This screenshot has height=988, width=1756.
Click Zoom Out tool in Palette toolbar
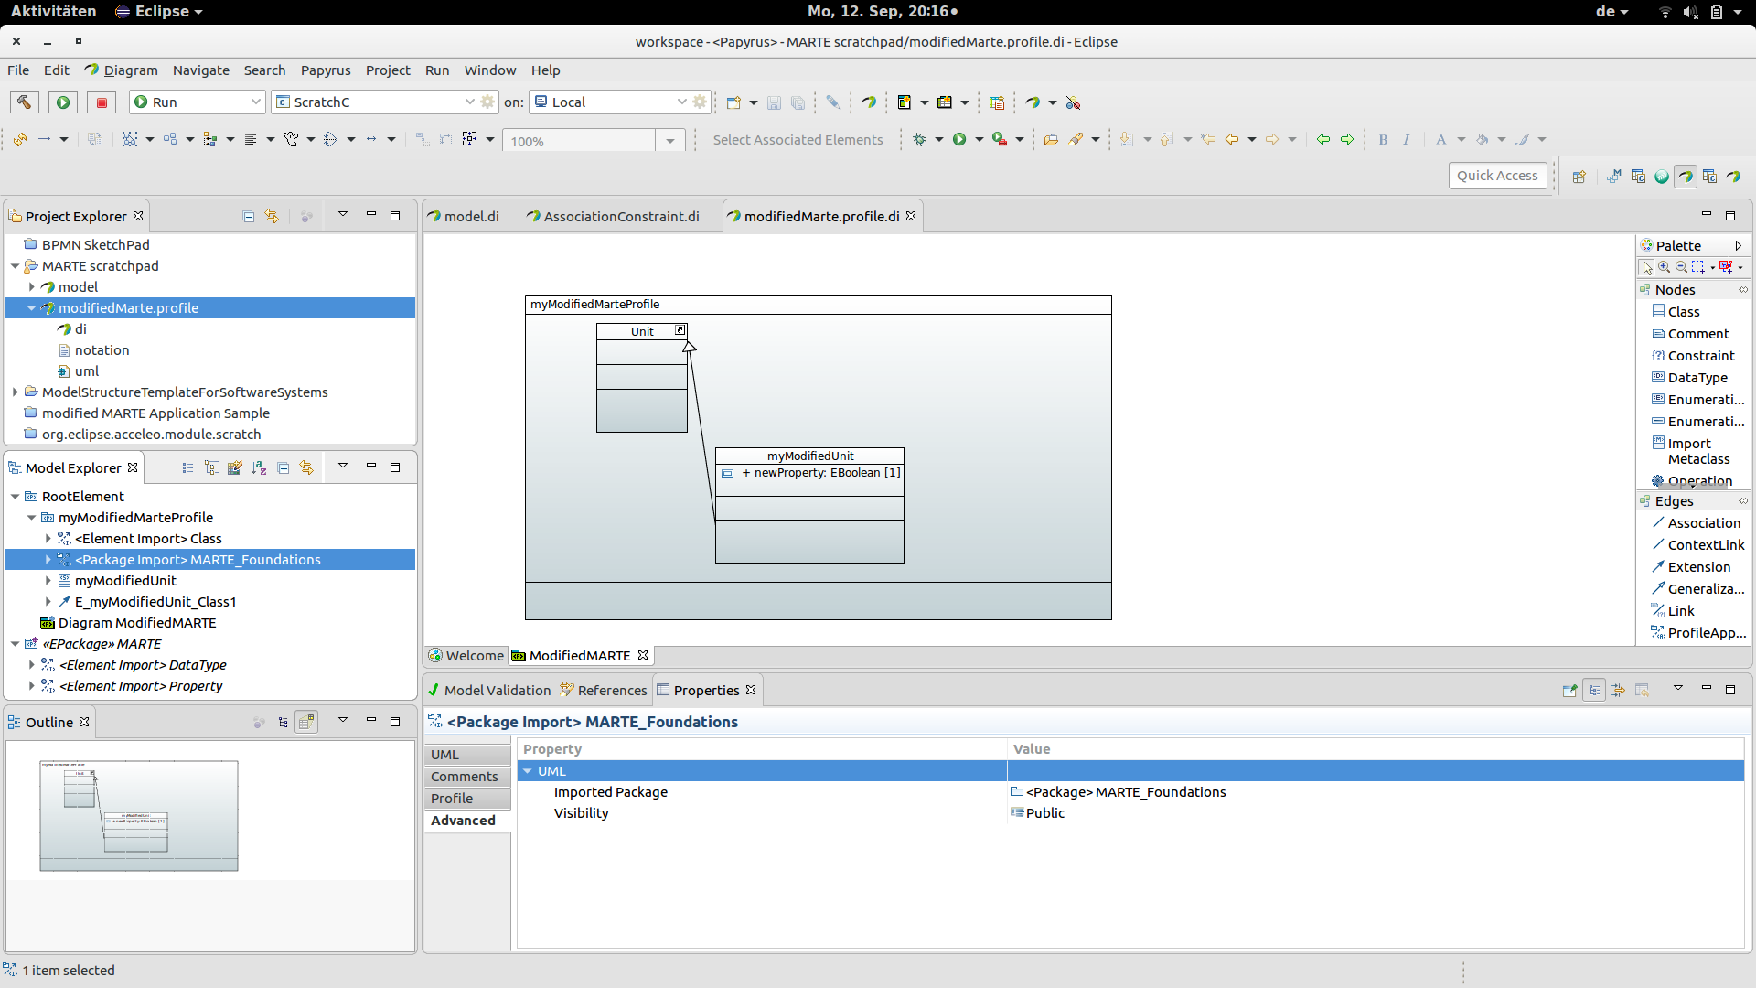coord(1681,267)
